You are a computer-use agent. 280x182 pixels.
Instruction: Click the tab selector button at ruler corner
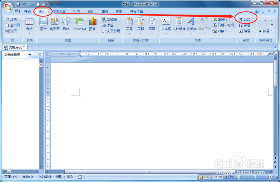click(48, 54)
